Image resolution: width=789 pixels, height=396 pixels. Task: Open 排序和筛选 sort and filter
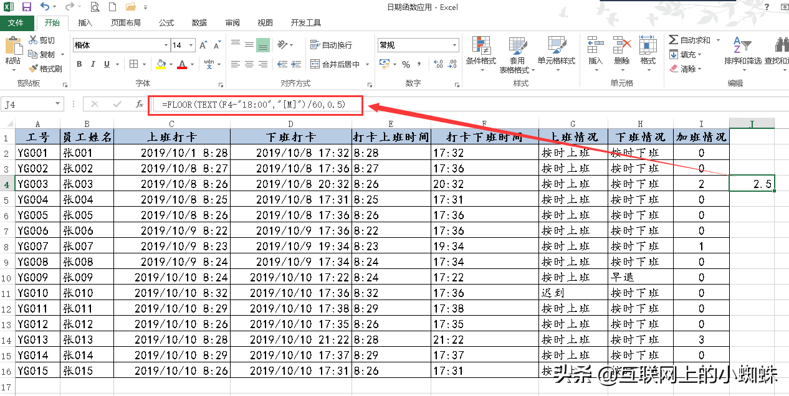743,52
